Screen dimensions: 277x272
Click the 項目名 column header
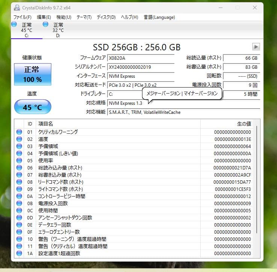[x=118, y=124]
